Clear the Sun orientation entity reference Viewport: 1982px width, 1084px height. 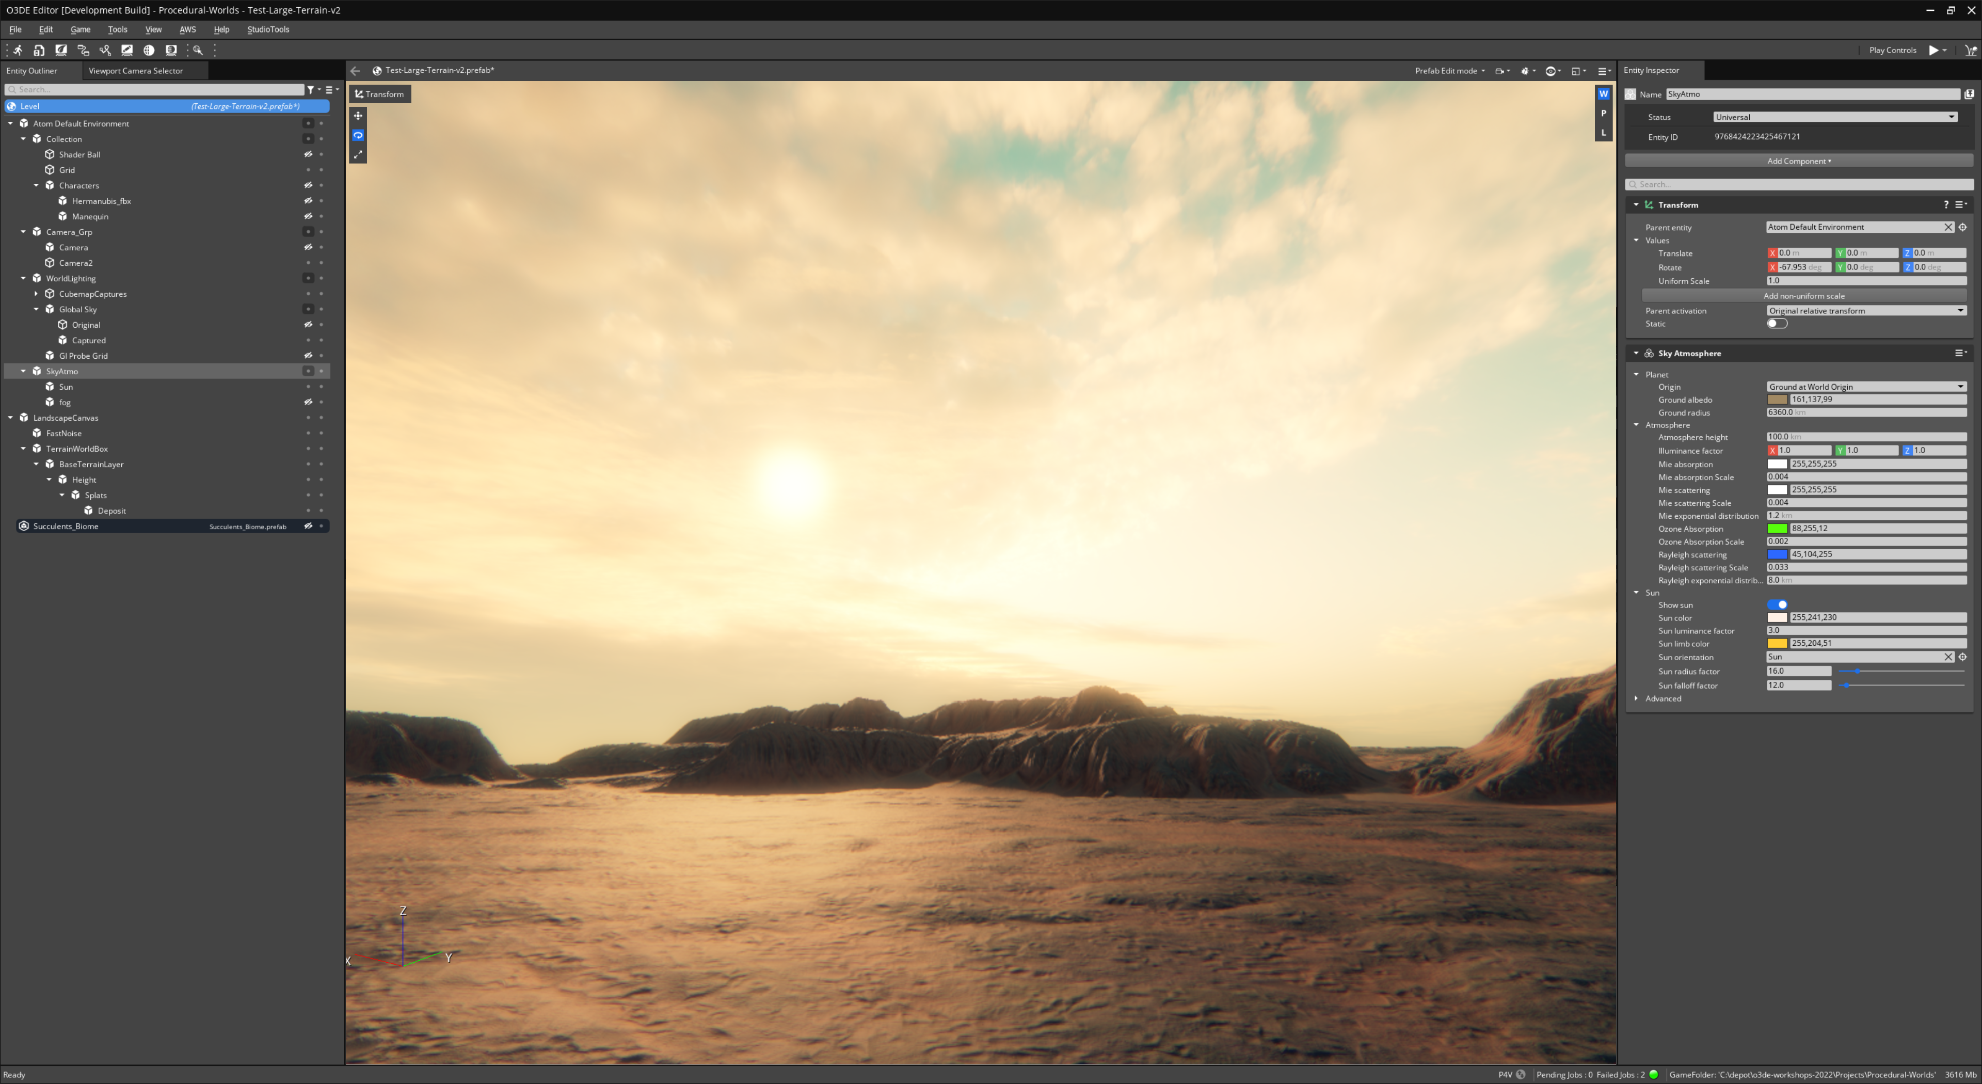click(x=1948, y=657)
